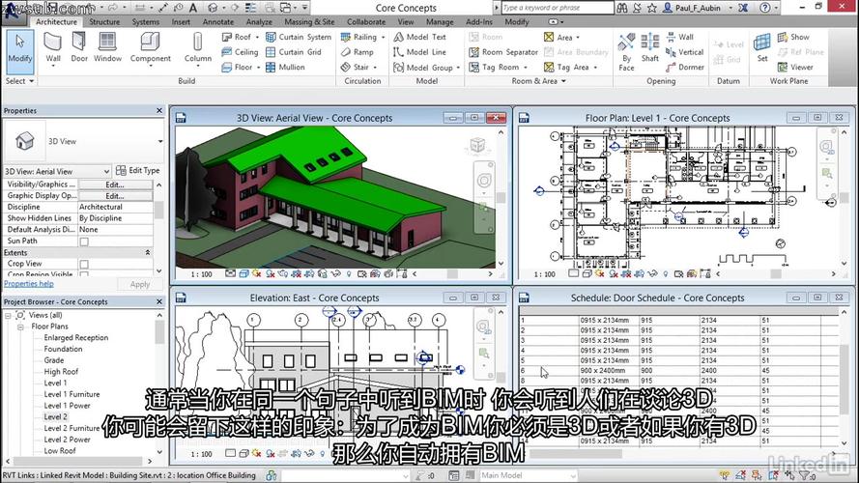Image resolution: width=859 pixels, height=483 pixels.
Task: Select the High Roof floor plan
Action: 61,371
